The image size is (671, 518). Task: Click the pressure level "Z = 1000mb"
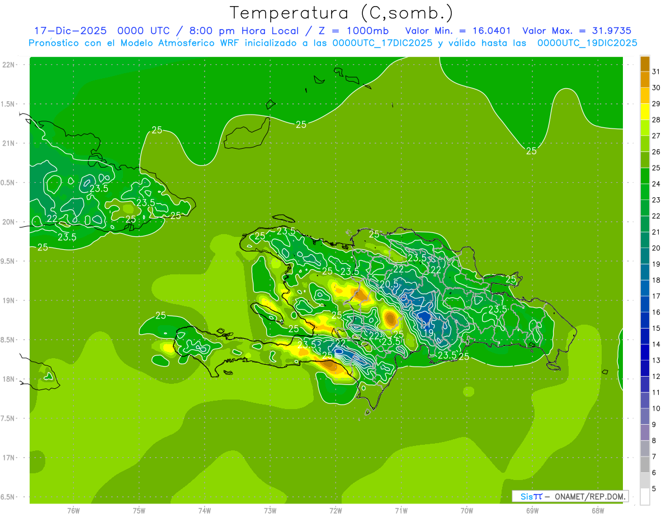tap(352, 31)
